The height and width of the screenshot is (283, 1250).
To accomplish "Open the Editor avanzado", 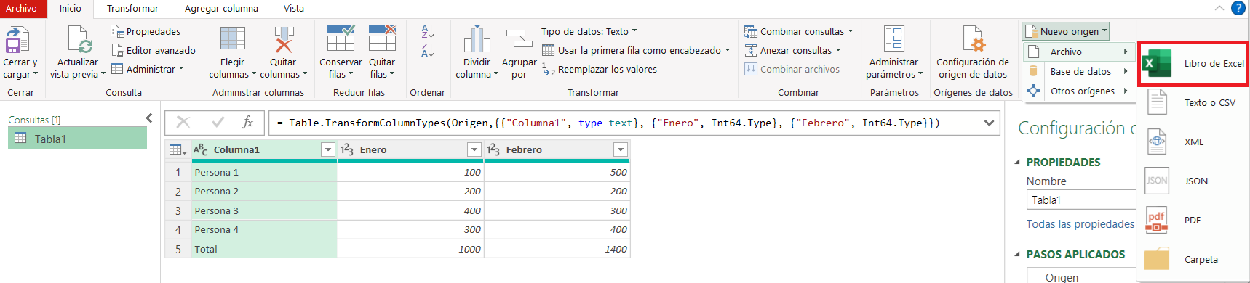I will pos(154,50).
